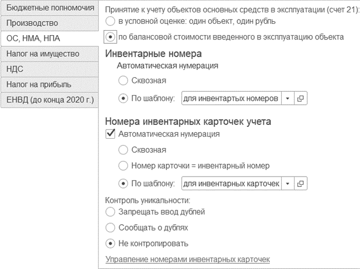This screenshot has width=360, height=269.
Task: Expand the 'для инвентарных карточек' dropdown arrow
Action: 288,184
